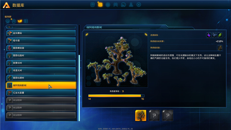Click the familiarity level progress bar
Viewport: 231px width, 130px height.
pos(116,96)
